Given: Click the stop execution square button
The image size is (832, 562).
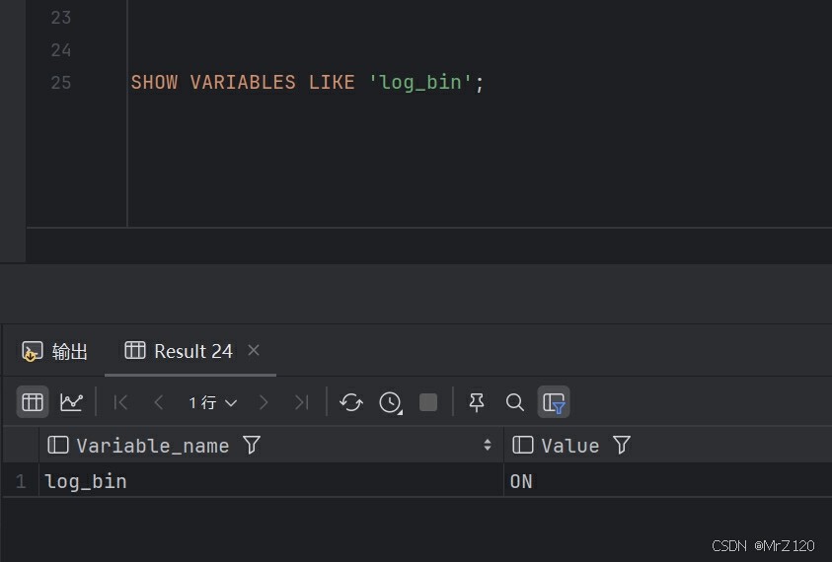Looking at the screenshot, I should coord(428,402).
